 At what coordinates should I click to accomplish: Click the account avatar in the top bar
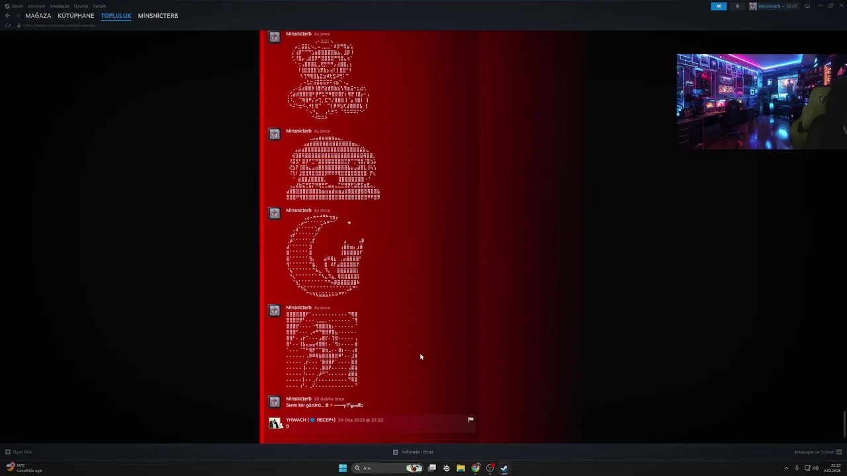(753, 6)
